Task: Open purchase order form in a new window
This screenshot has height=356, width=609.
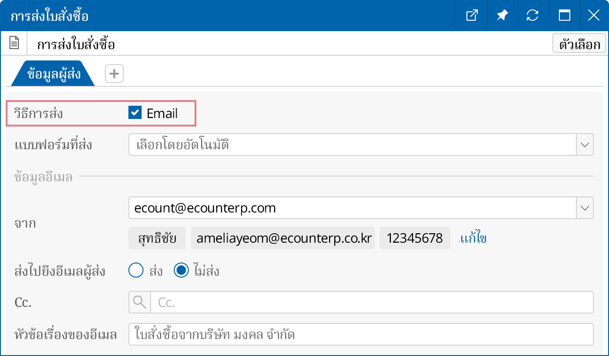Action: point(471,15)
